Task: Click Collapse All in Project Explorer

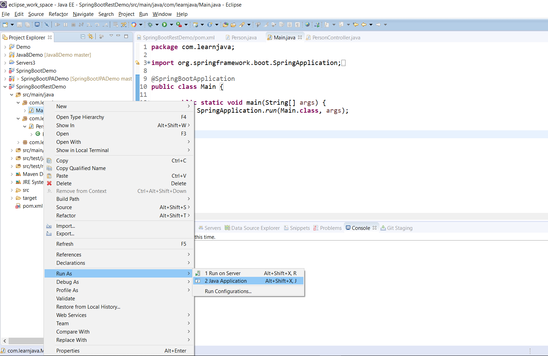Action: coord(83,37)
